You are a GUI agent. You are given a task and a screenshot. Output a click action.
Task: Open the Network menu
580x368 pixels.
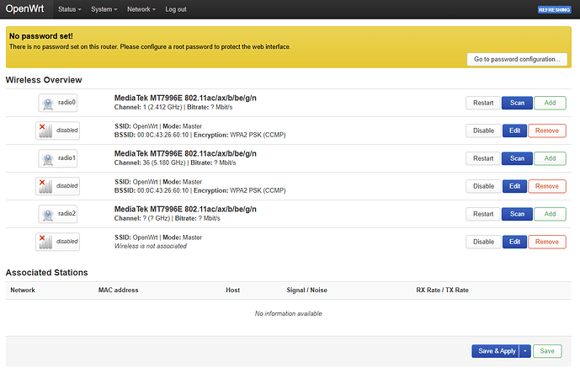coord(141,9)
